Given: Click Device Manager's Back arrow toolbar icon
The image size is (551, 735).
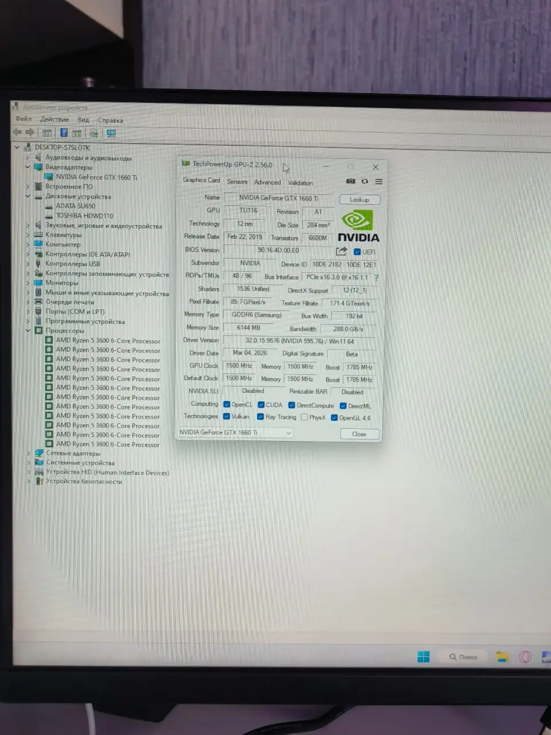Looking at the screenshot, I should coord(17,133).
